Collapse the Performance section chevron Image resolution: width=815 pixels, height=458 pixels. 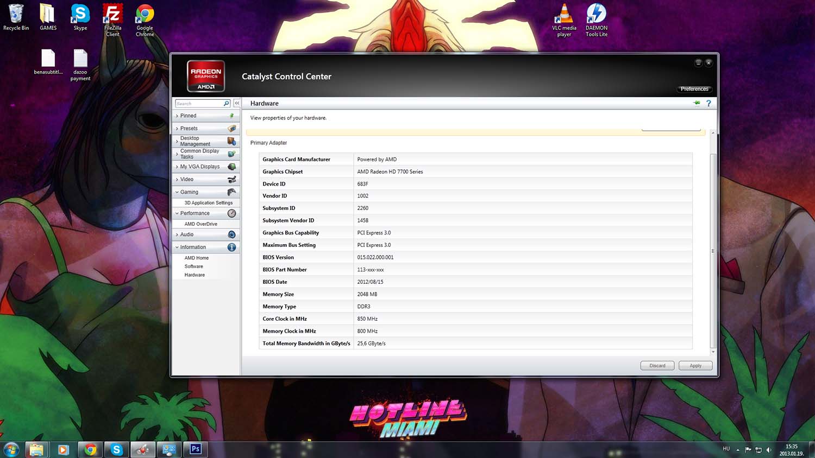click(177, 213)
